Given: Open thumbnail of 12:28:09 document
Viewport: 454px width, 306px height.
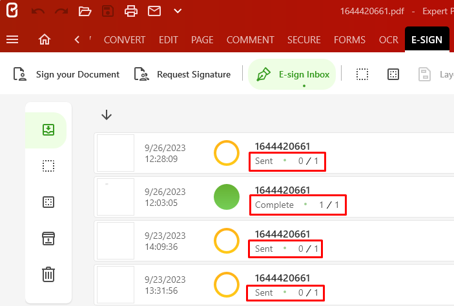Looking at the screenshot, I should click(116, 153).
